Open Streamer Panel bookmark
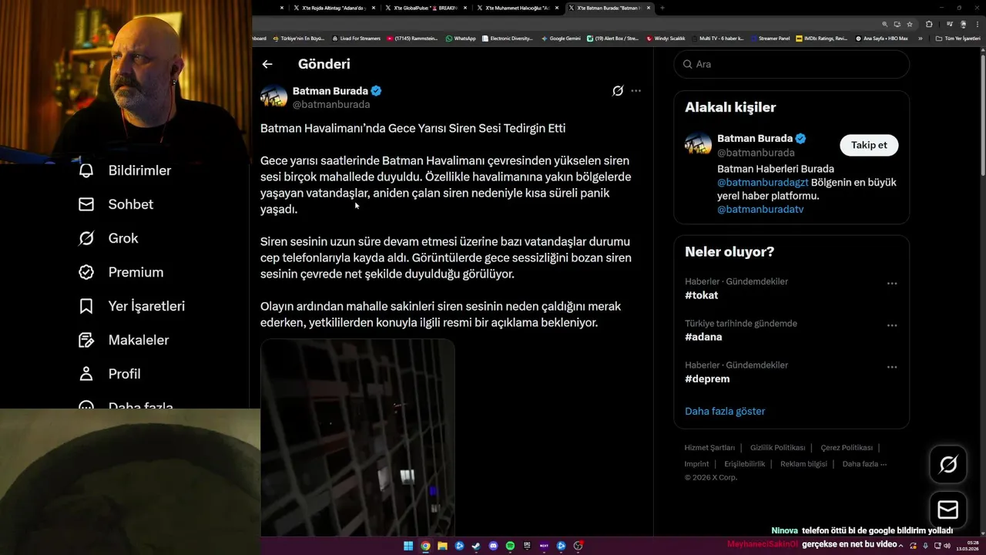 [770, 38]
